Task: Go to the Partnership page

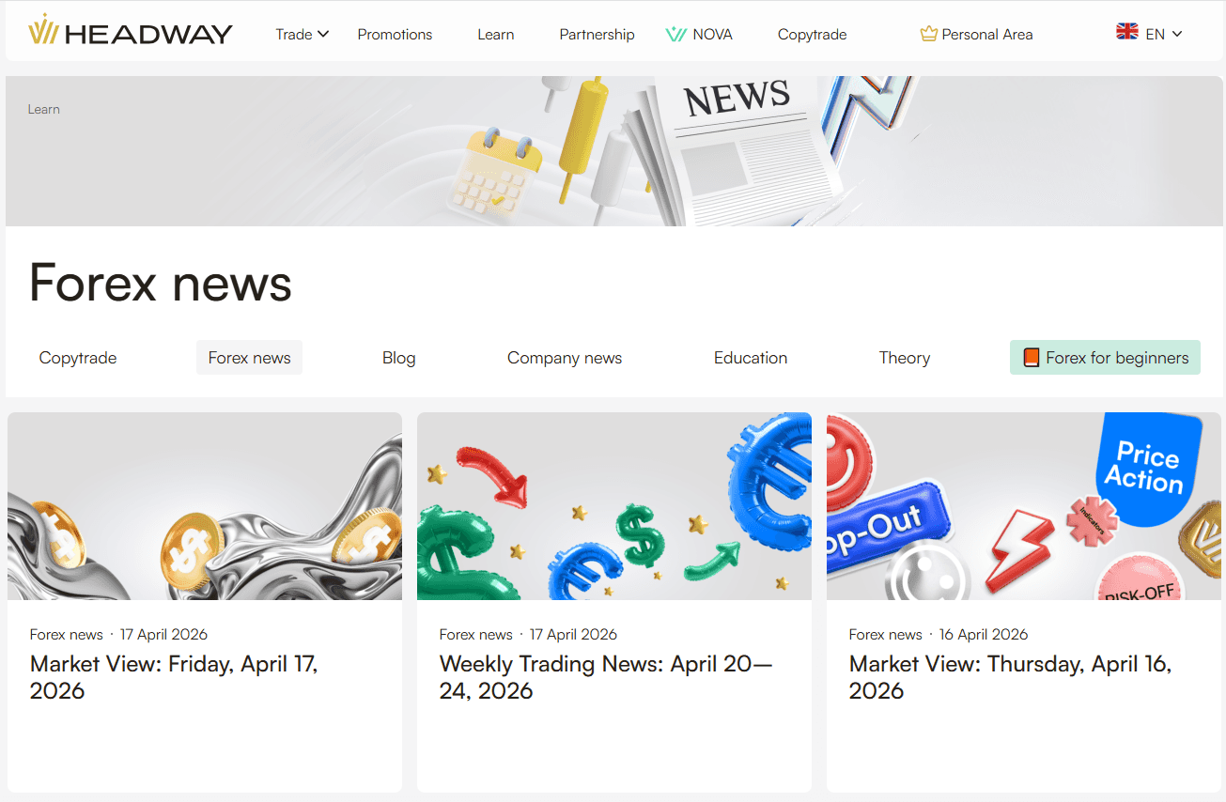Action: point(597,35)
